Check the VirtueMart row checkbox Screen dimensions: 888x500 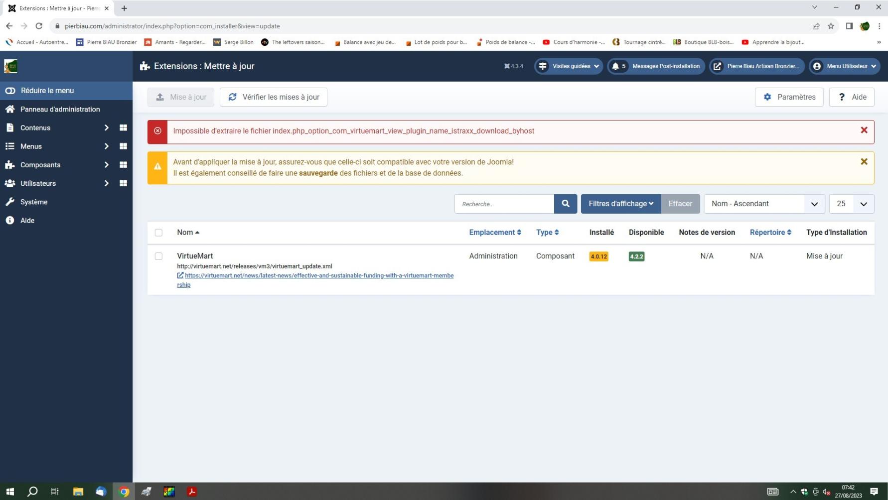[x=158, y=256]
